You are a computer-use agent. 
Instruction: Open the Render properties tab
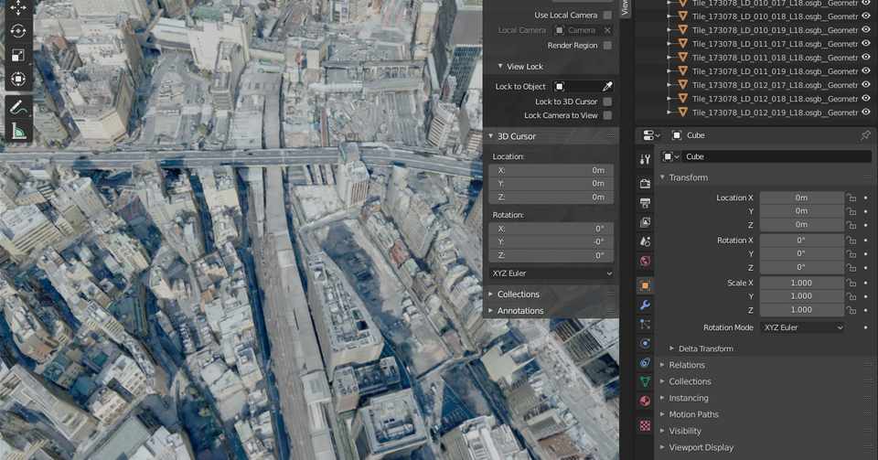click(x=645, y=184)
